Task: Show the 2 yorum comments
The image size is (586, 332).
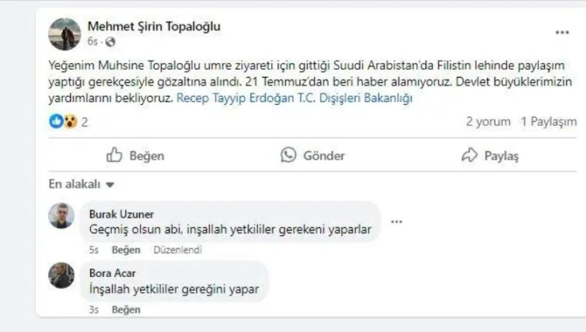Action: (487, 122)
